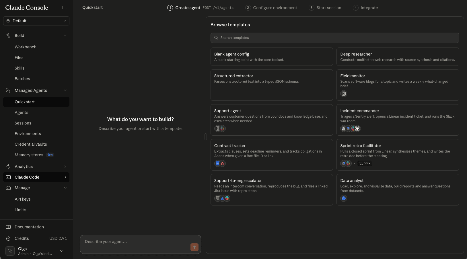This screenshot has width=467, height=259.
Task: Click the Intercom icon in Support-to-eng escalator card
Action: click(217, 198)
